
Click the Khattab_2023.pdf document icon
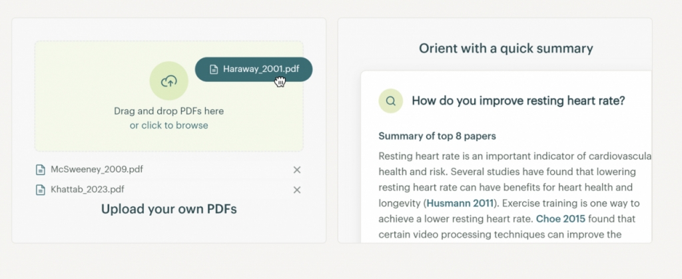[x=40, y=190]
